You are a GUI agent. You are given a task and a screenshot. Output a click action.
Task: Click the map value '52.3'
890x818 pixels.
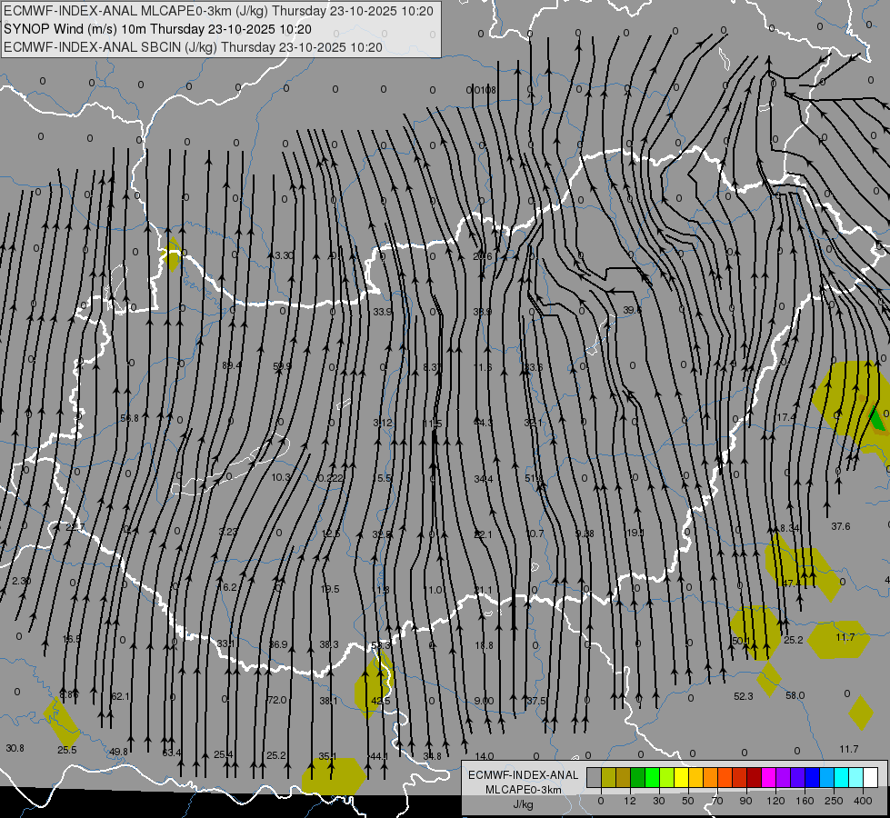(x=743, y=696)
